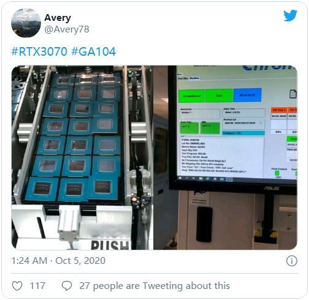The image size is (309, 300).
Task: Click the File Explorer folder icon on the pictured taskbar
Action: pyautogui.click(x=200, y=179)
